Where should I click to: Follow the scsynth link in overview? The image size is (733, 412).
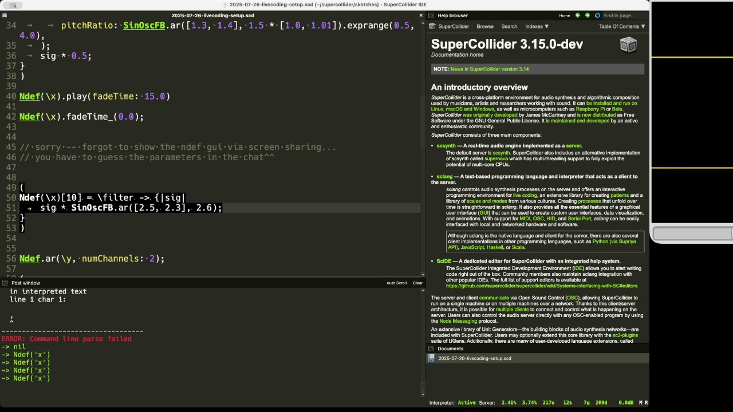pos(501,153)
